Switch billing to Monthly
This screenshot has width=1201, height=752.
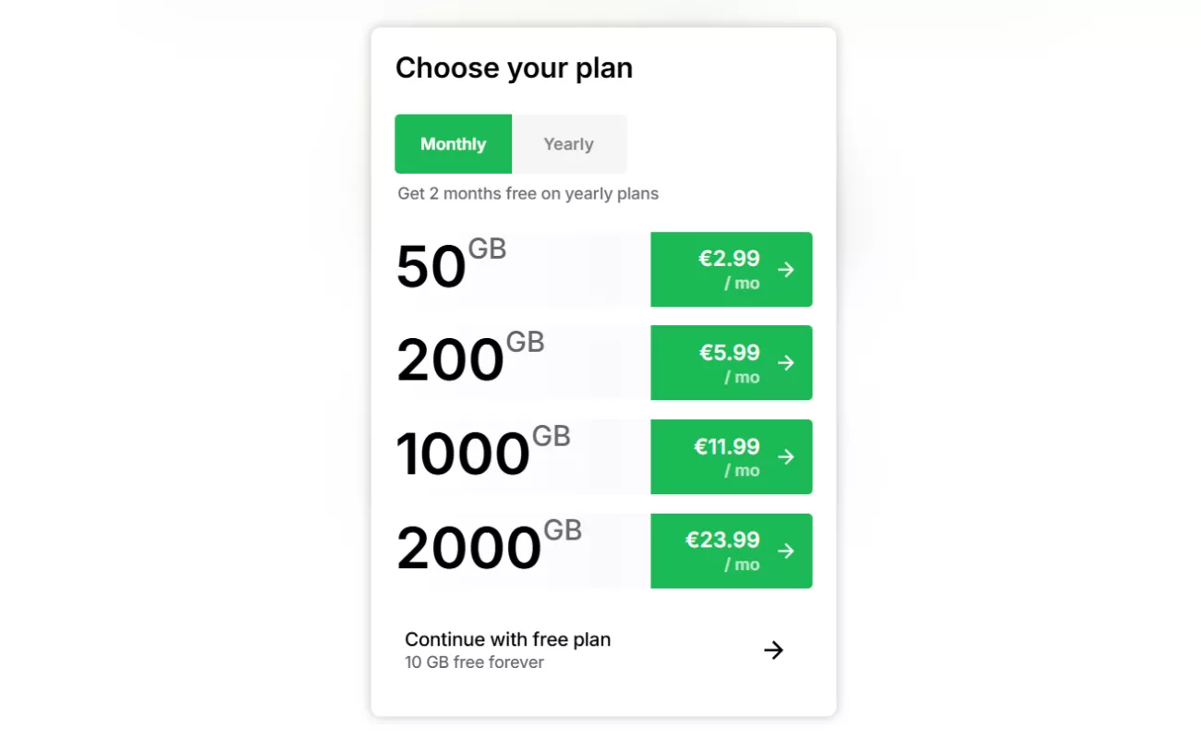point(453,144)
